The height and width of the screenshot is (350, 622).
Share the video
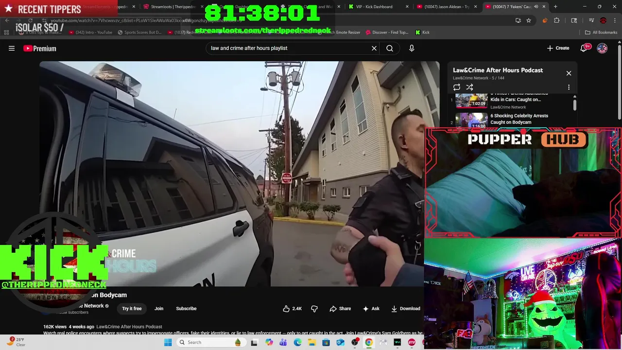point(340,309)
